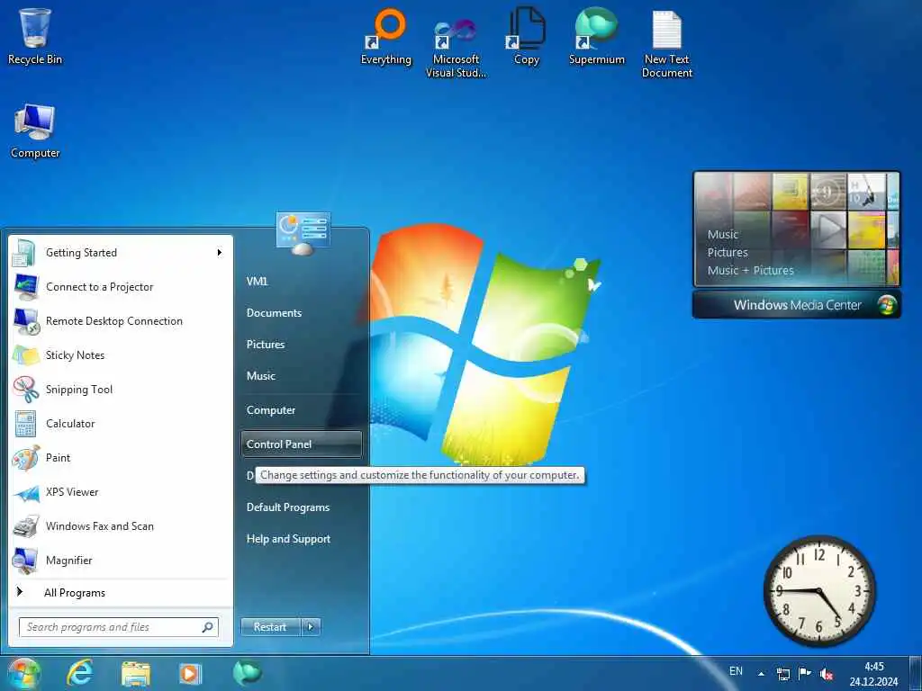This screenshot has height=691, width=922.
Task: Click the Remote Desktop Connection icon
Action: [26, 321]
